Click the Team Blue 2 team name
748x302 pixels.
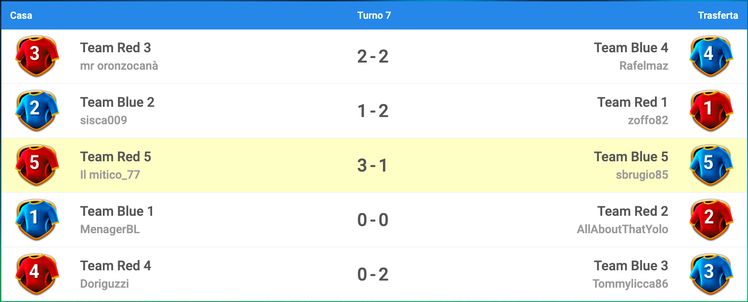117,102
